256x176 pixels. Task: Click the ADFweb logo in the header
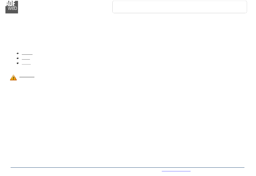tap(12, 7)
